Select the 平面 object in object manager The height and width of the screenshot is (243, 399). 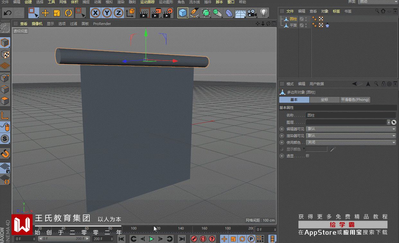(293, 25)
